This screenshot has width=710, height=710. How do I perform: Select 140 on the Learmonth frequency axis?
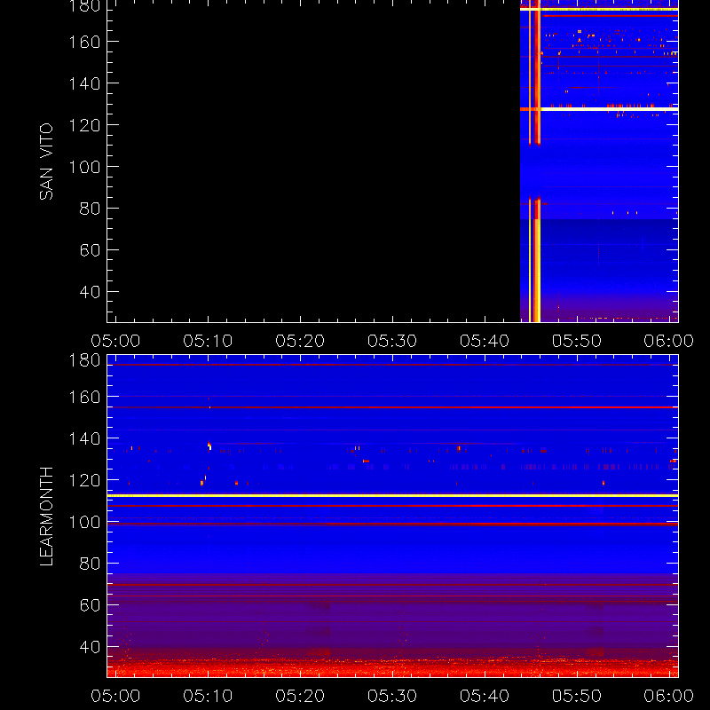point(84,438)
